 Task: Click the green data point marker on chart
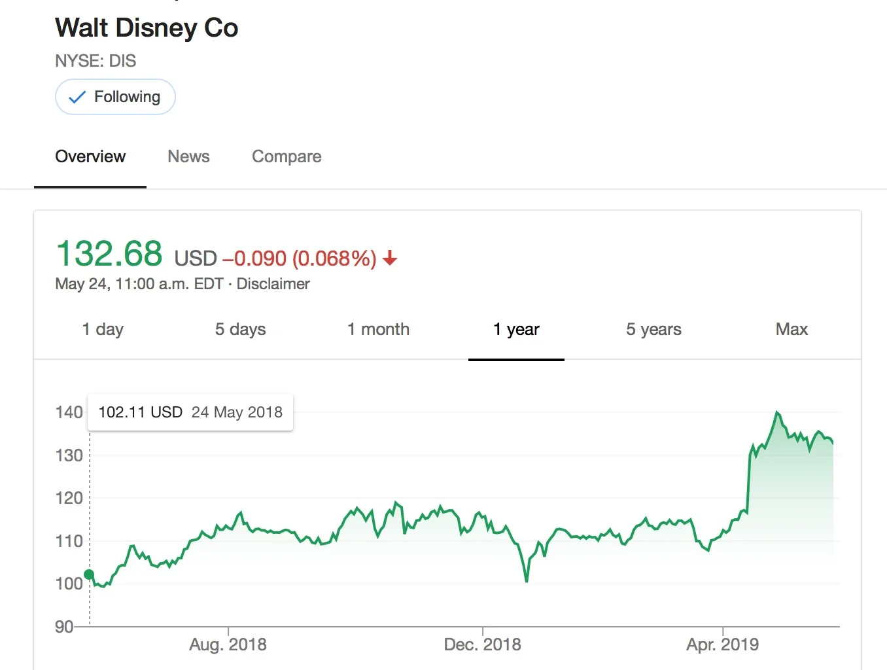tap(89, 574)
